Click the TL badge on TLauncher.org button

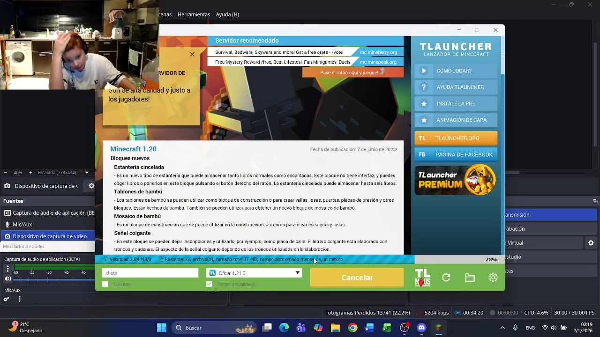pyautogui.click(x=422, y=138)
